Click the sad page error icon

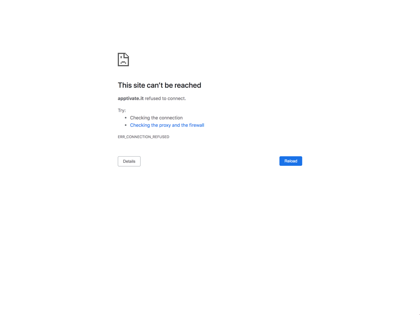click(x=123, y=60)
